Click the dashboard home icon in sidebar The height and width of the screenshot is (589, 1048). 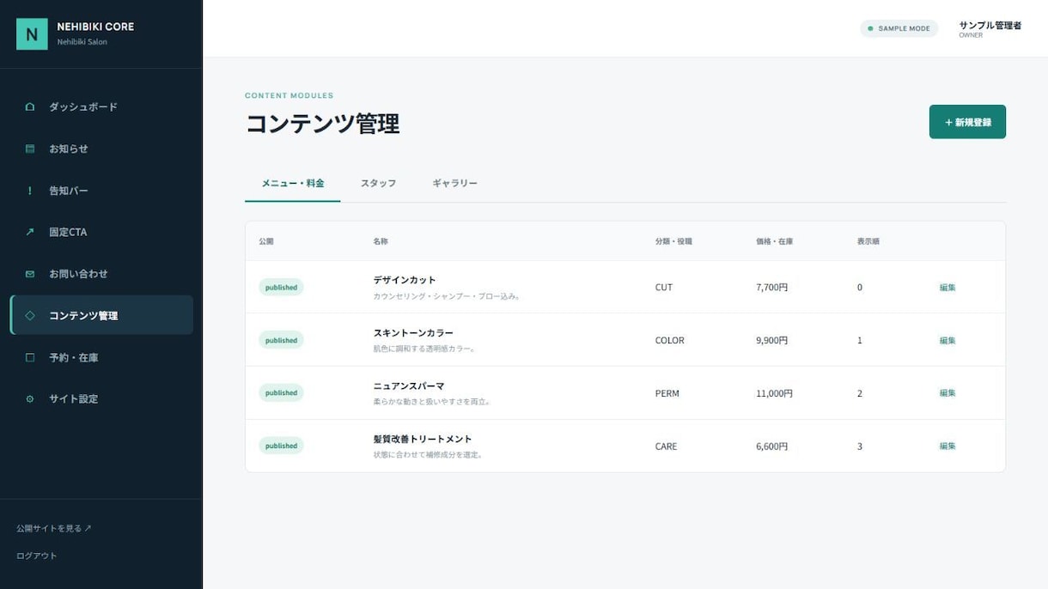tap(30, 107)
